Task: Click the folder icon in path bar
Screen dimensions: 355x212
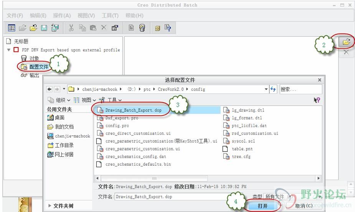Action: [71, 89]
